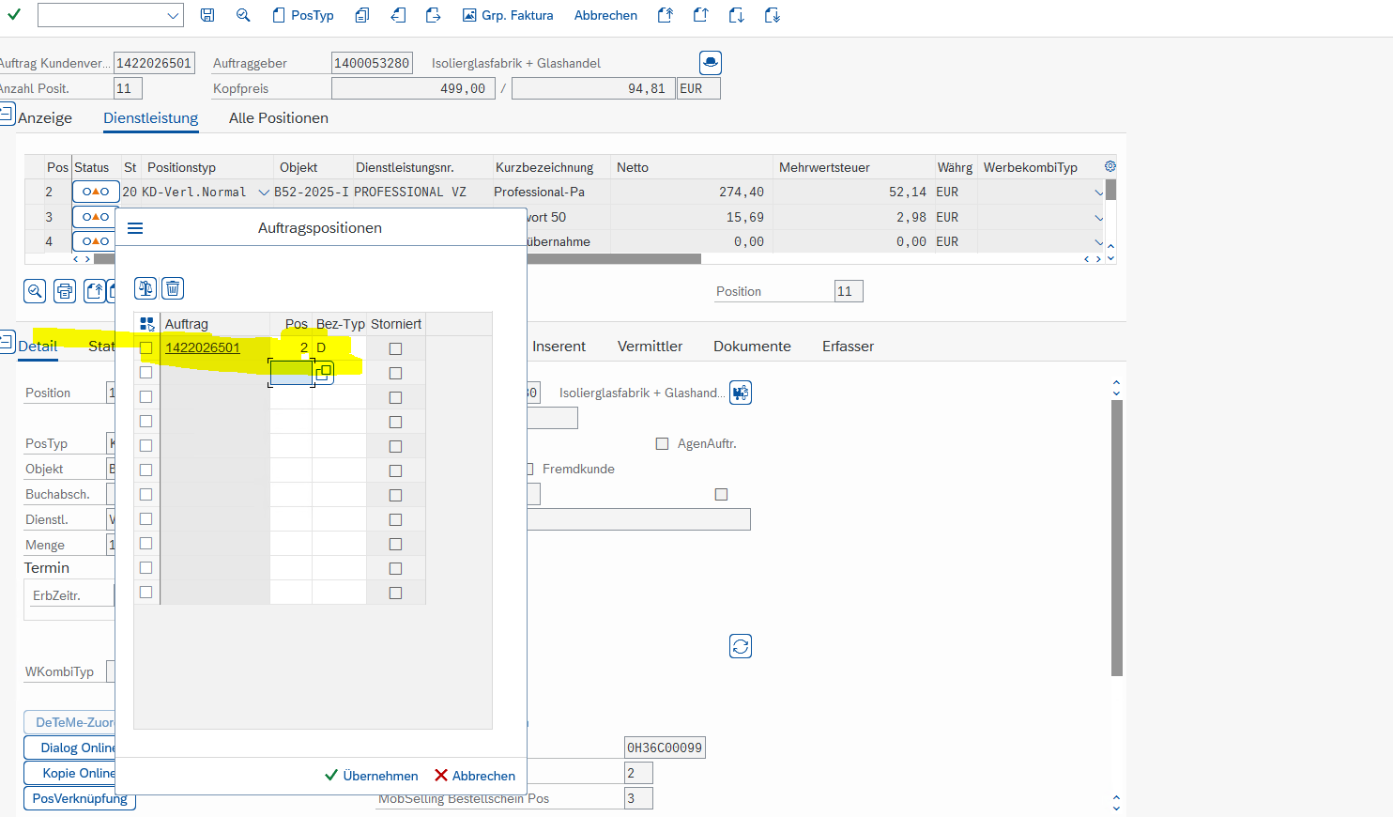Click the PosTyp toolbar button
The width and height of the screenshot is (1393, 817).
tap(303, 15)
